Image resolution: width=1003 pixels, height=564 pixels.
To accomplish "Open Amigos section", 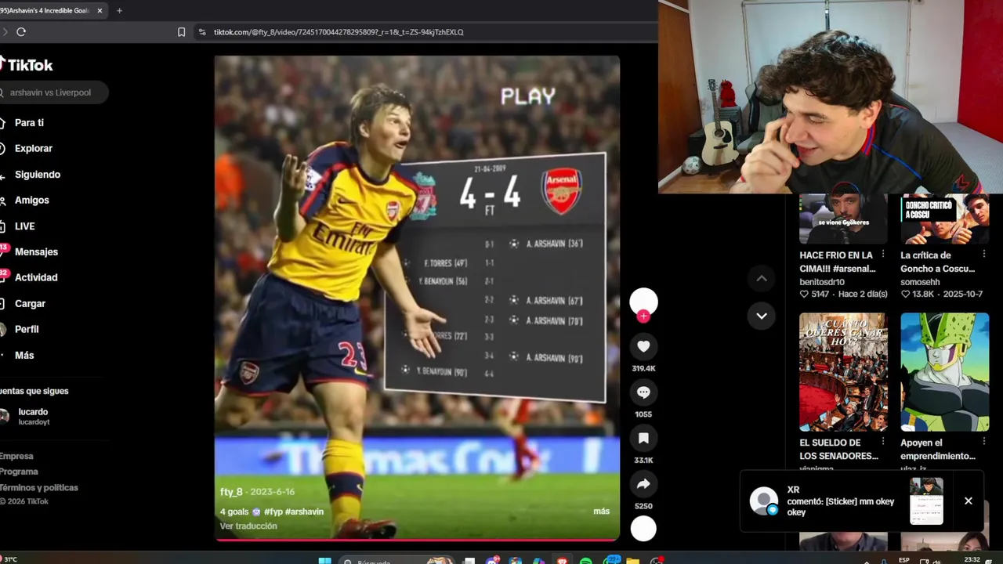I will [32, 200].
